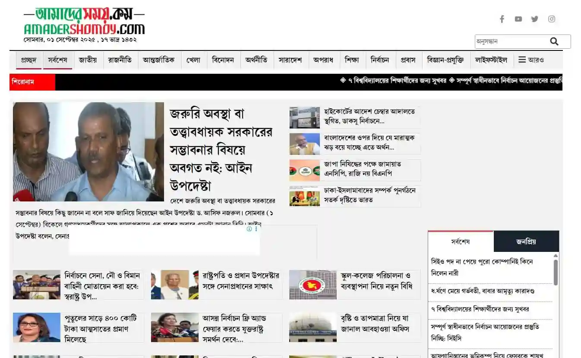Open the Instagram profile icon
581x358 pixels.
551,19
